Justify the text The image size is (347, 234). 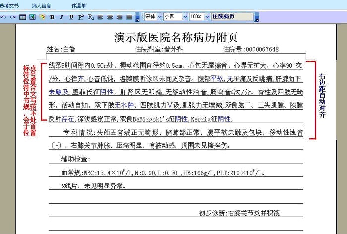point(129,17)
